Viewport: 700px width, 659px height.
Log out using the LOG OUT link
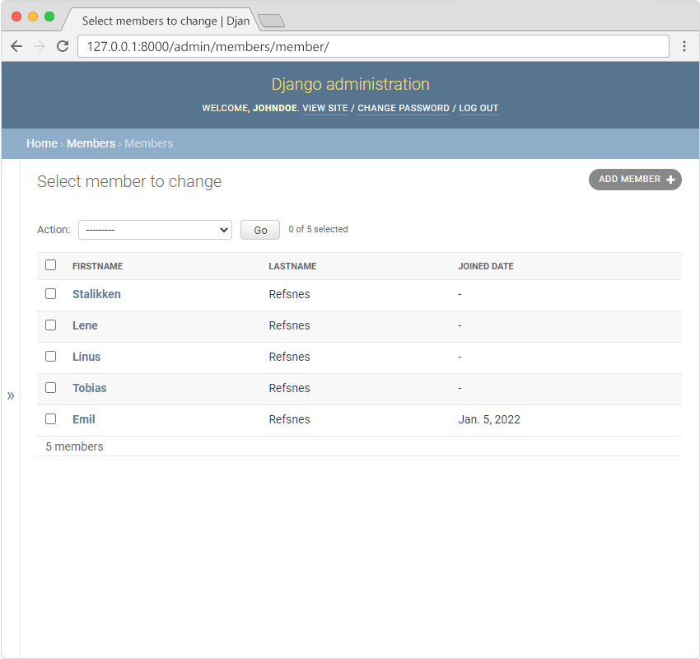478,108
